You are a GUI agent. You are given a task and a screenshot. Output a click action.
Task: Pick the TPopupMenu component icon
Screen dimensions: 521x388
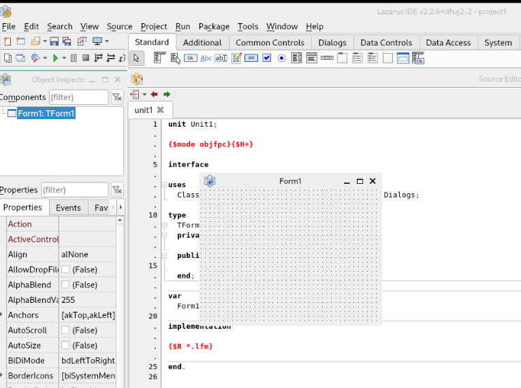tap(176, 59)
